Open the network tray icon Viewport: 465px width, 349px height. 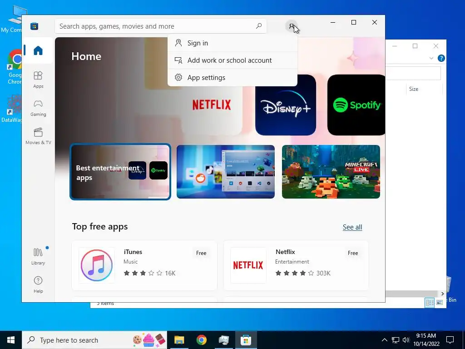tap(396, 340)
